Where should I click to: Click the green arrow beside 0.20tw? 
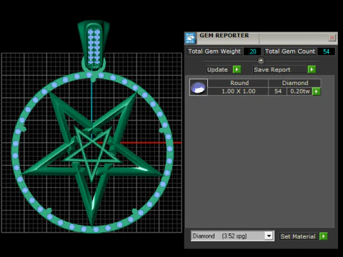click(x=317, y=91)
